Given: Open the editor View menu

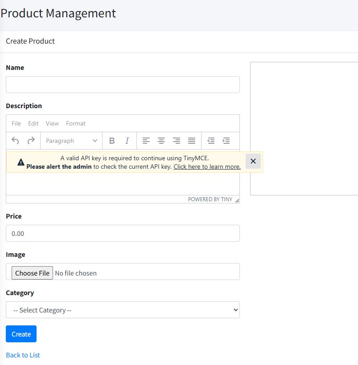Looking at the screenshot, I should tap(52, 123).
